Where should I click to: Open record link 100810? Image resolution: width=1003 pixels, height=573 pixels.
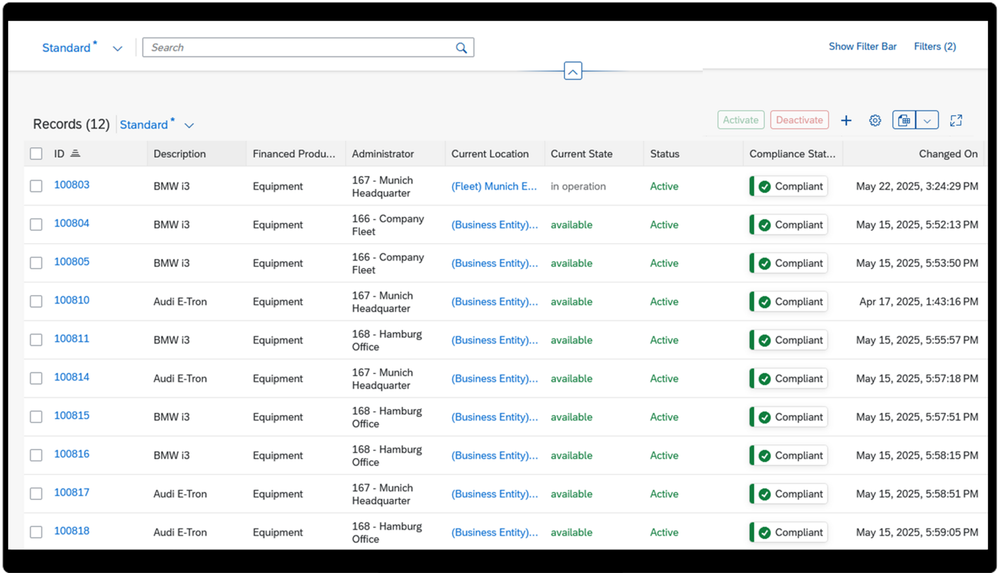(x=72, y=300)
